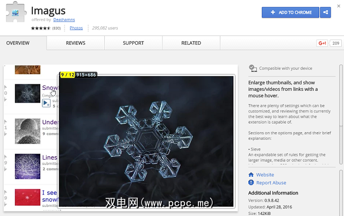
Task: Upvote the Lines post
Action: click(x=6, y=157)
